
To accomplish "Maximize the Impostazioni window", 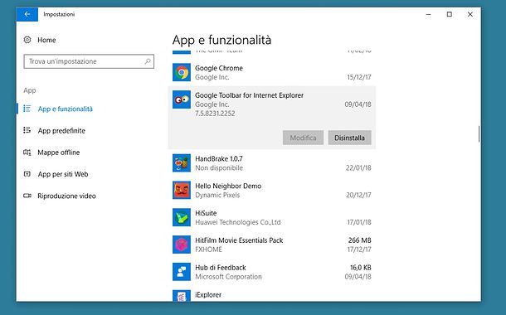I will [450, 14].
